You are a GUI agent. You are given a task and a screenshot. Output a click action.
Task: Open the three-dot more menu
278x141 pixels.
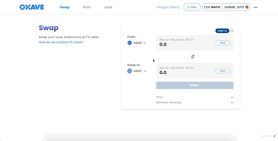coord(255,7)
